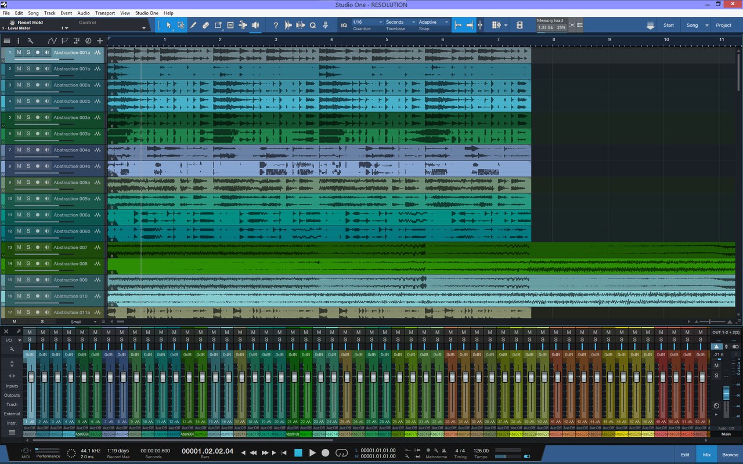743x464 pixels.
Task: Solo track Abstraction 009
Action: click(28, 280)
